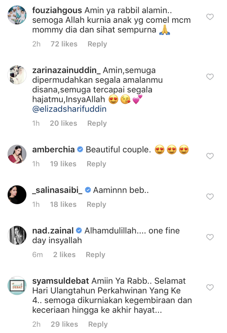View syamsuldebat's profile picture
Image resolution: width=227 pixels, height=333 pixels.
pyautogui.click(x=17, y=286)
